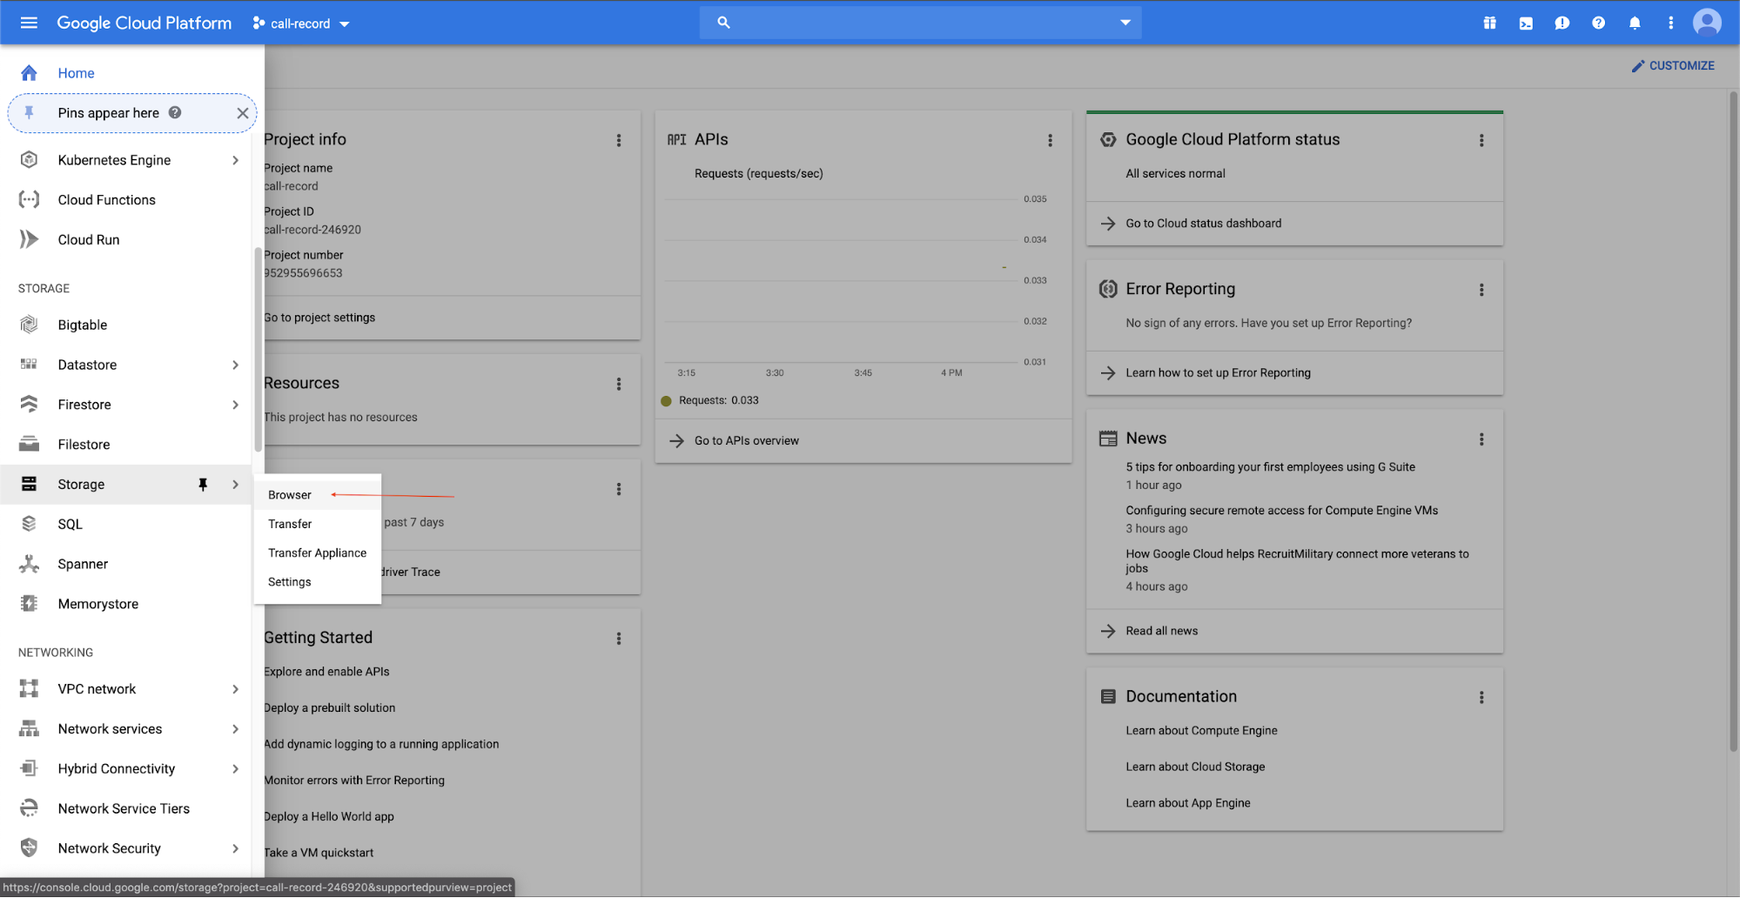Image resolution: width=1740 pixels, height=898 pixels.
Task: Go to APIs overview link
Action: [746, 441]
